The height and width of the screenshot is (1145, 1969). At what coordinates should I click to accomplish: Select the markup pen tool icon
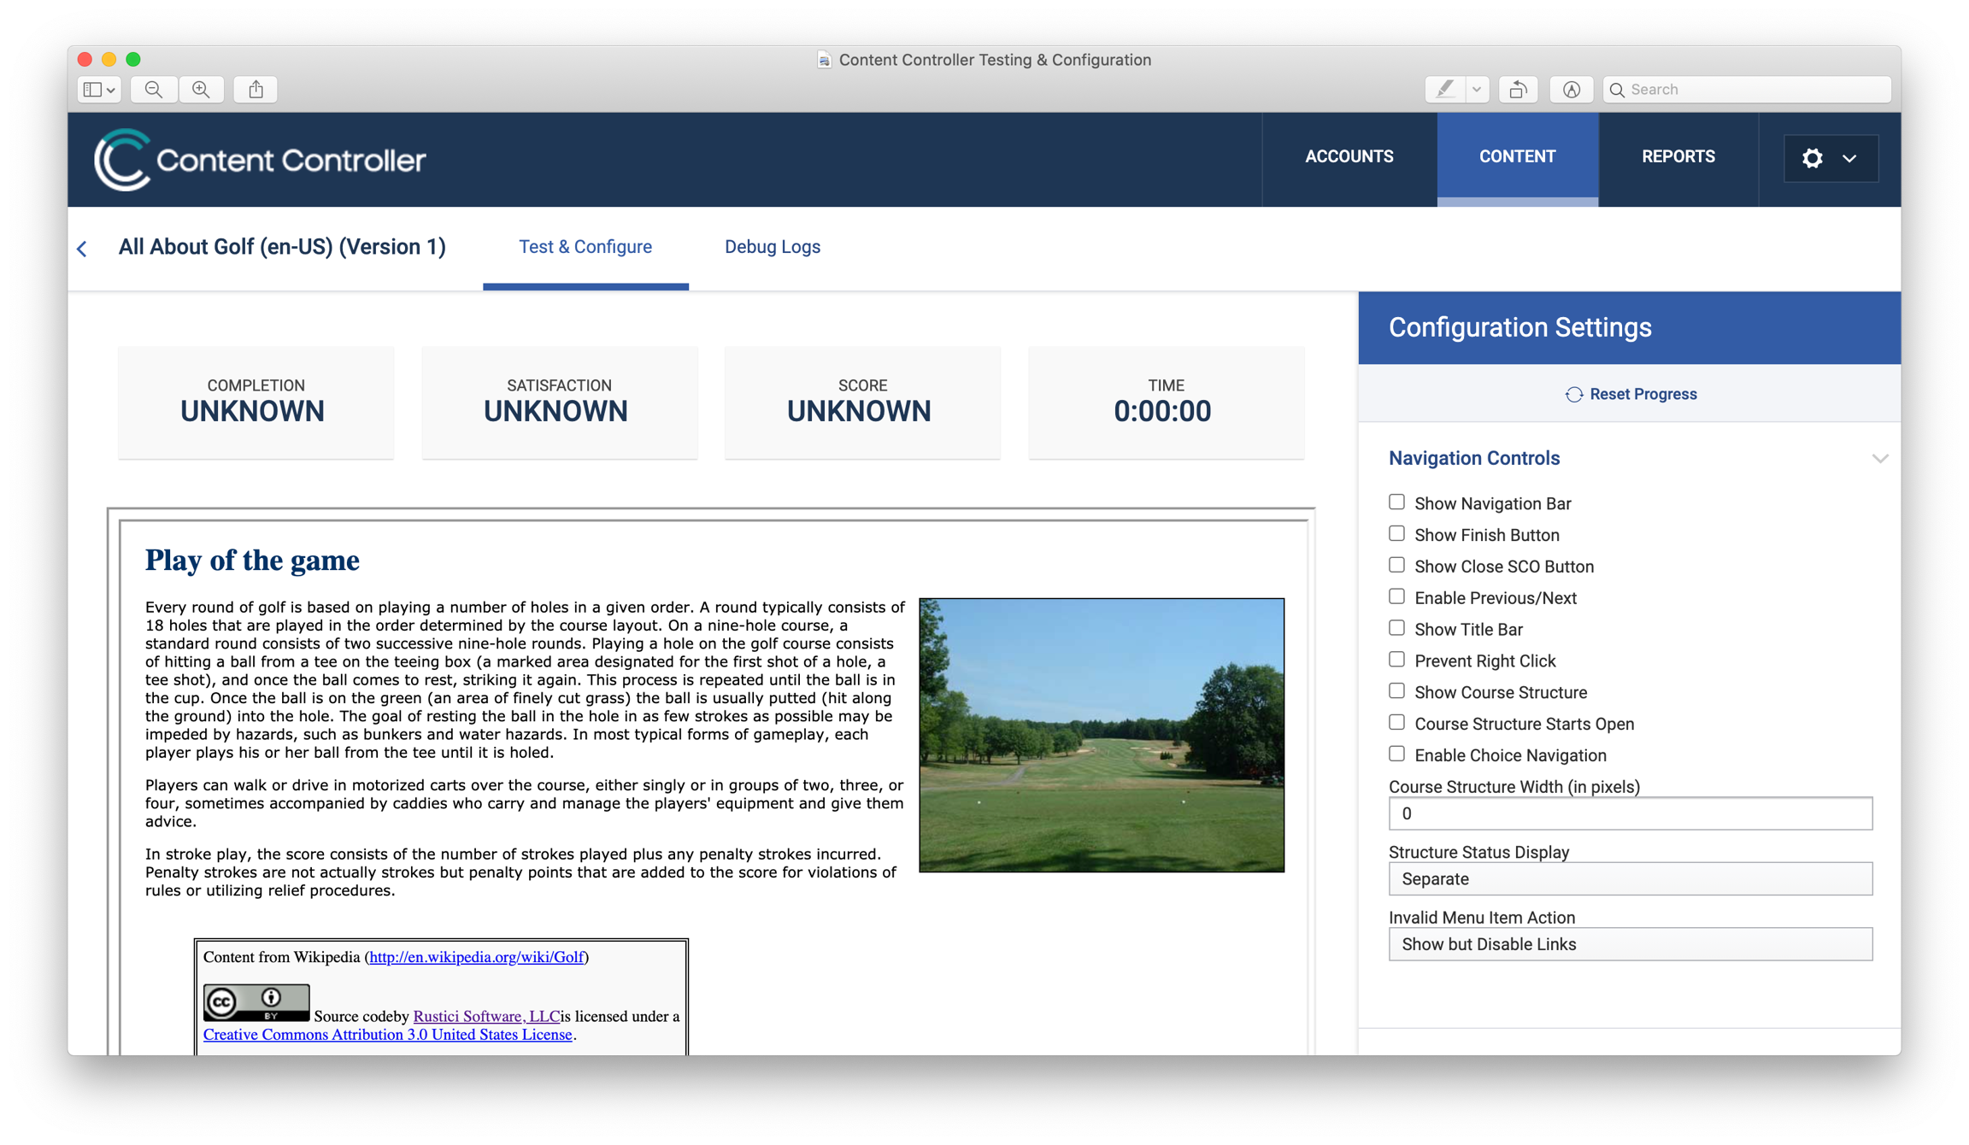click(x=1445, y=89)
